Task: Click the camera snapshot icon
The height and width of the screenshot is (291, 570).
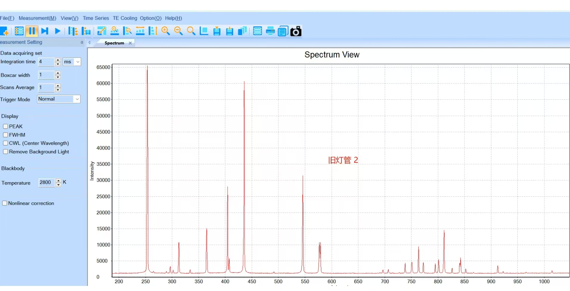Action: pos(296,31)
